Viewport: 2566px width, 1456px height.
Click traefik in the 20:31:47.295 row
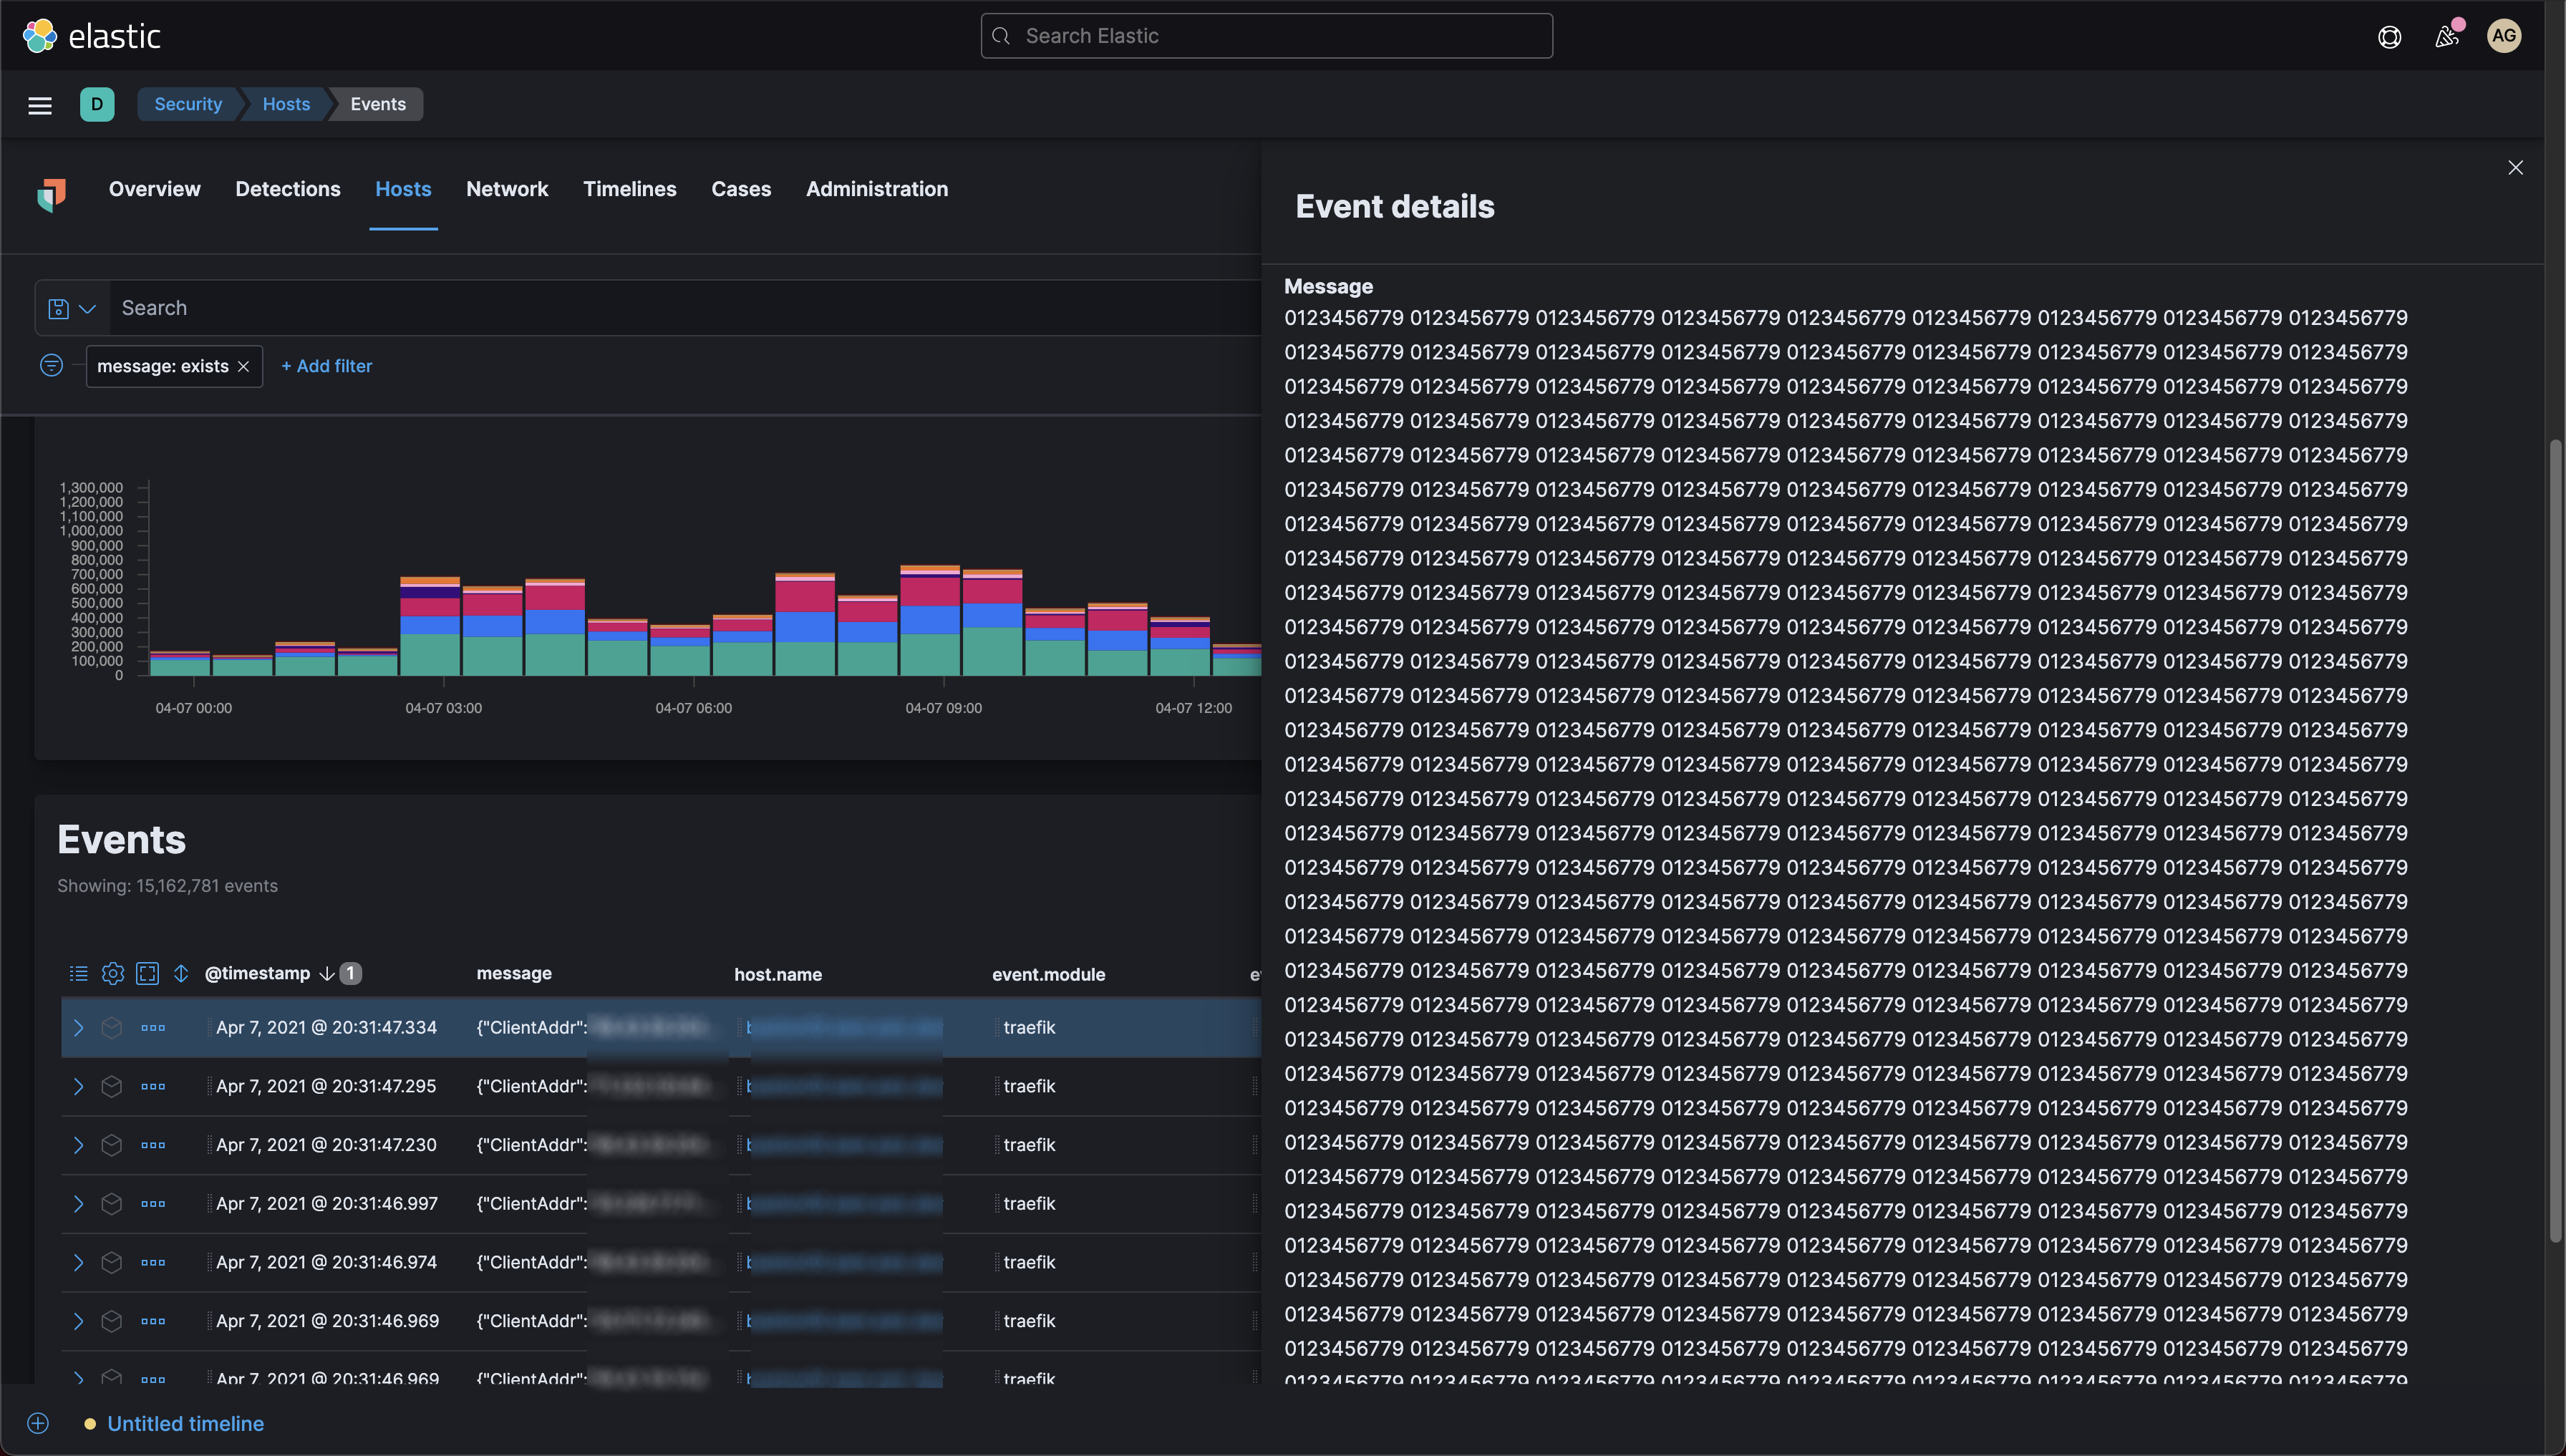(x=1029, y=1087)
